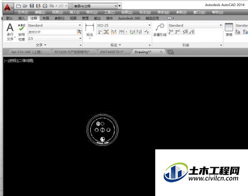Switch to the 参数化 ribbon tab

click(x=60, y=18)
